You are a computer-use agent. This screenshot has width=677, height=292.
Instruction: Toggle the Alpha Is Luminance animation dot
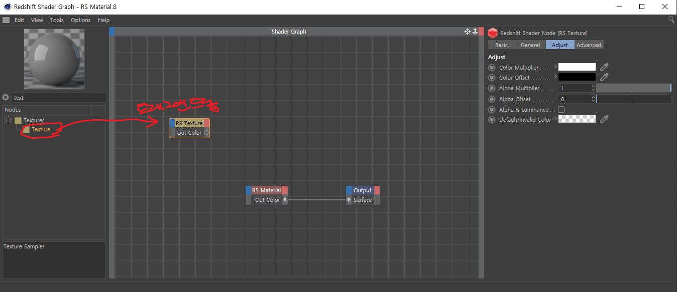492,110
